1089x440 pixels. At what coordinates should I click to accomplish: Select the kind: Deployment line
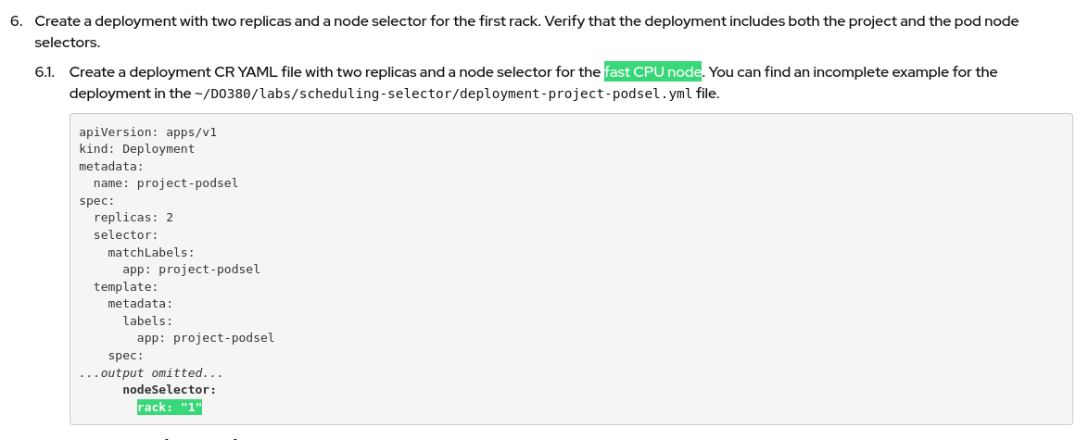tap(136, 149)
